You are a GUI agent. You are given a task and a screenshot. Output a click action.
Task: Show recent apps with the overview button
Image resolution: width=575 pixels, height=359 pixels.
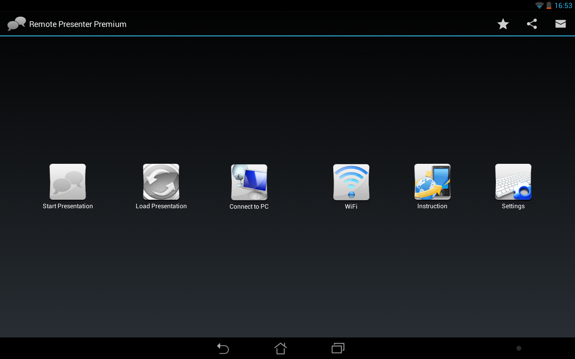pyautogui.click(x=338, y=348)
